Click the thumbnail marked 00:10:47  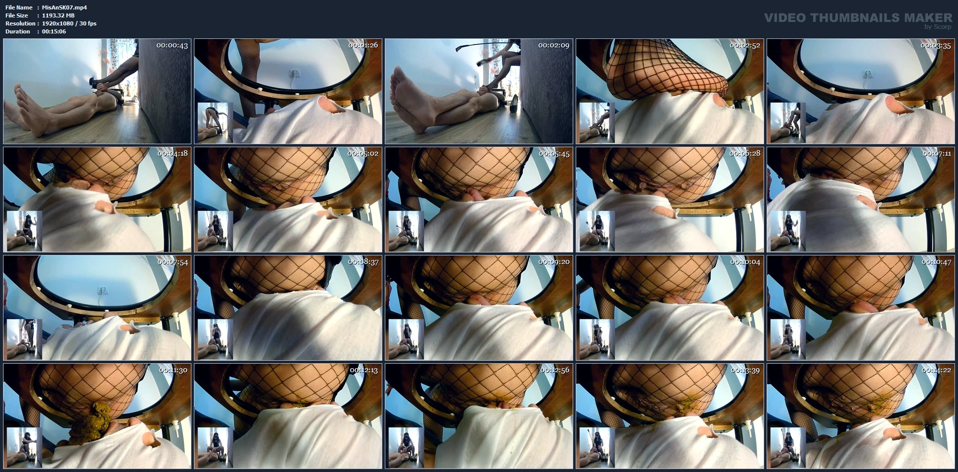coord(861,308)
